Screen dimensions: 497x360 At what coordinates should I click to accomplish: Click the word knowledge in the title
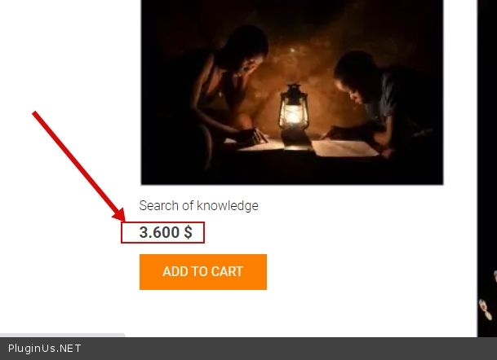point(228,205)
